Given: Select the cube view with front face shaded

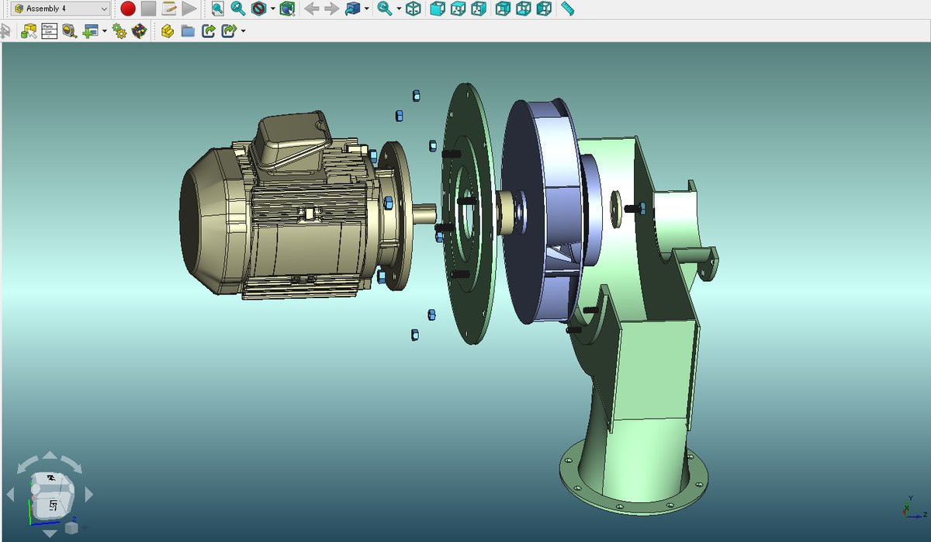Looking at the screenshot, I should pos(438,9).
